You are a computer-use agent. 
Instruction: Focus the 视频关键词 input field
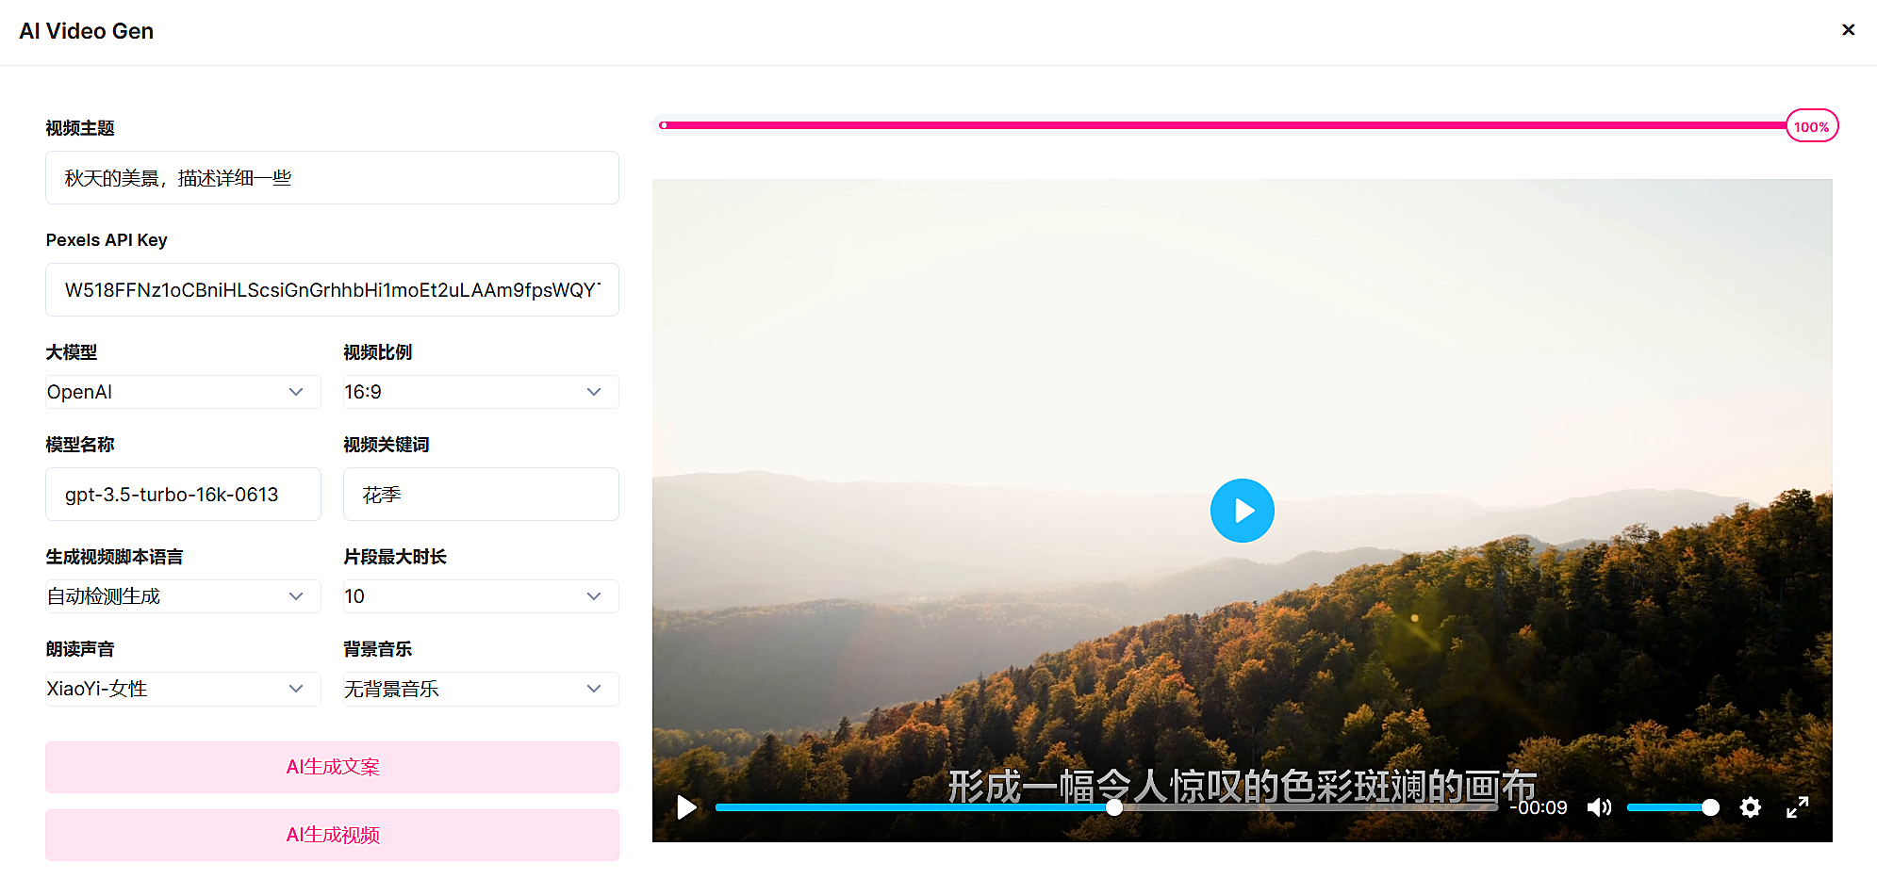(481, 495)
